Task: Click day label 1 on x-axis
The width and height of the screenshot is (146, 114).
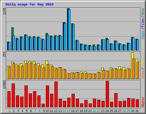Action: [9, 111]
